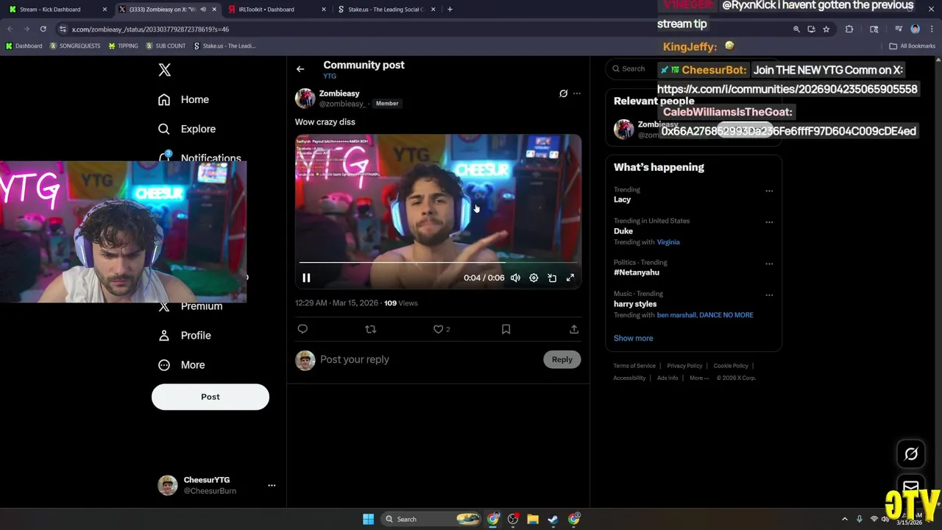Expand the video to fullscreen
The width and height of the screenshot is (942, 530).
pyautogui.click(x=570, y=278)
